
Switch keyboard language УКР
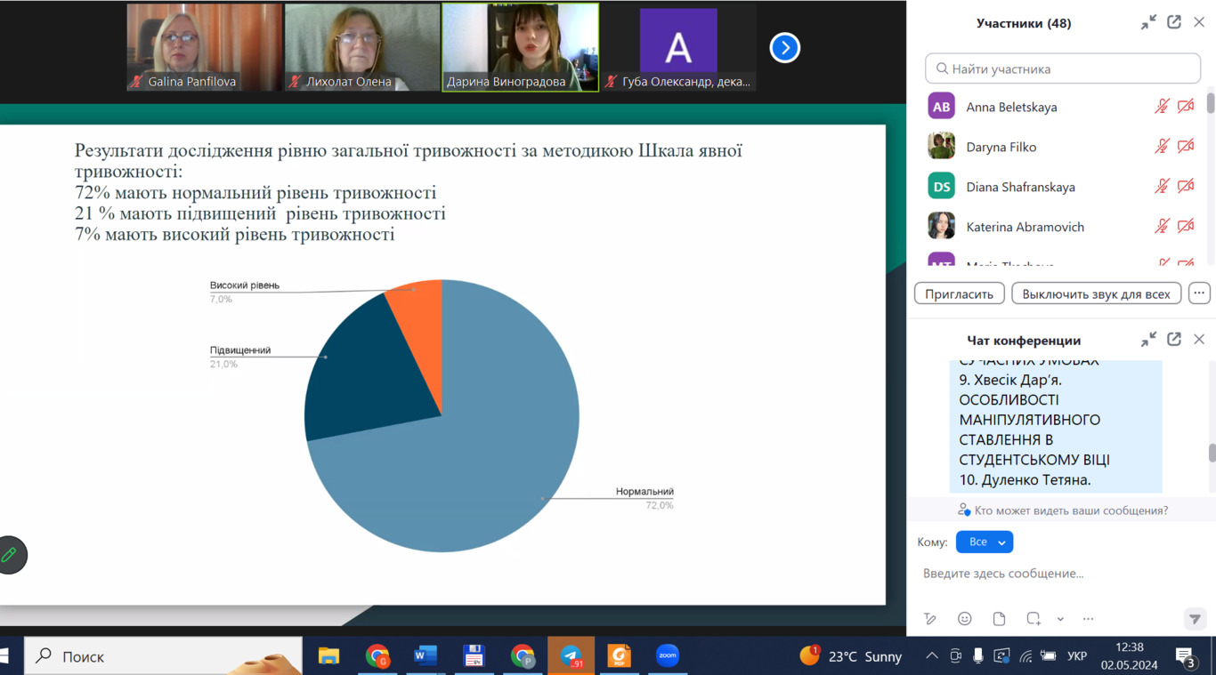[1077, 656]
